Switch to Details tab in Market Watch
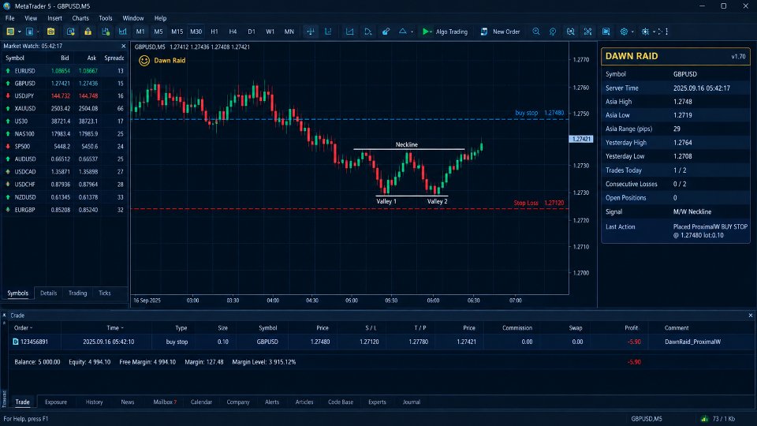Image resolution: width=757 pixels, height=426 pixels. click(x=48, y=293)
